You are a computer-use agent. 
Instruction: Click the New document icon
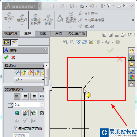[52, 6]
